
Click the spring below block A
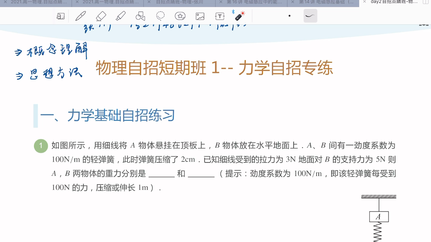tap(378, 232)
